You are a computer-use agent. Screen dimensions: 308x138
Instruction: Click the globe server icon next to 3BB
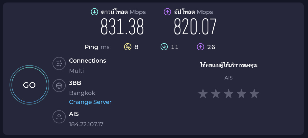pos(59,86)
